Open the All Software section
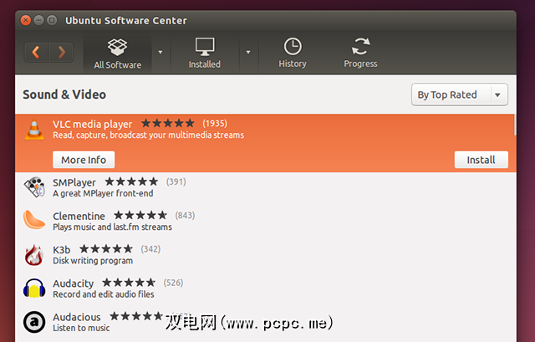This screenshot has height=342, width=535. (x=117, y=54)
